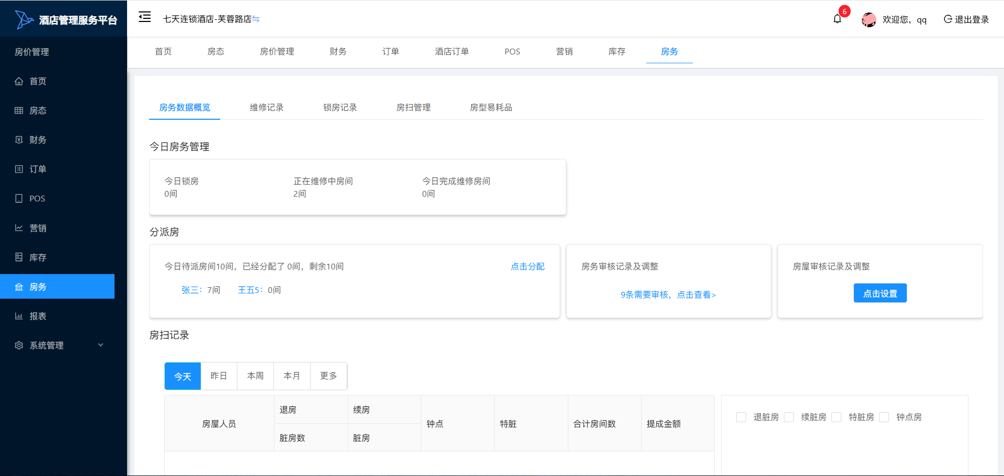
Task: Click the chart icon beside 营销 in sidebar
Action: 19,228
